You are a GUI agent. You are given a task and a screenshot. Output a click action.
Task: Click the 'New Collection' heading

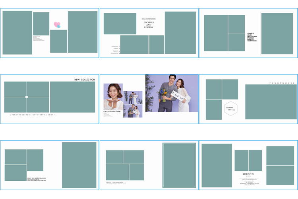[x=85, y=80]
